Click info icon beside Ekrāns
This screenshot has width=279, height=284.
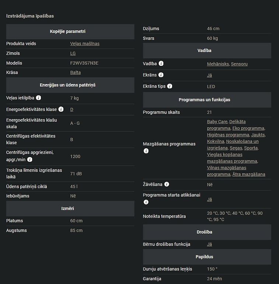161,75
